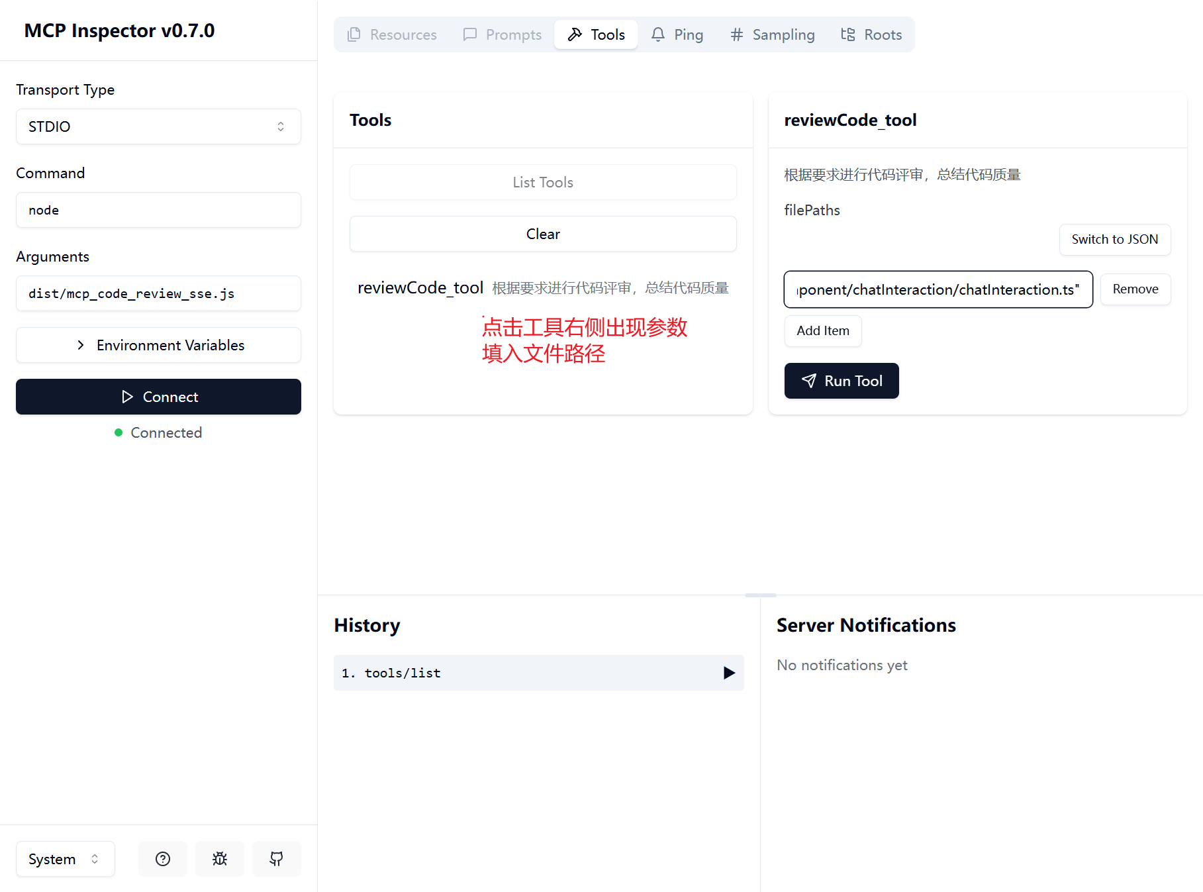1203x892 pixels.
Task: Switch to the Ping tab
Action: pyautogui.click(x=677, y=34)
